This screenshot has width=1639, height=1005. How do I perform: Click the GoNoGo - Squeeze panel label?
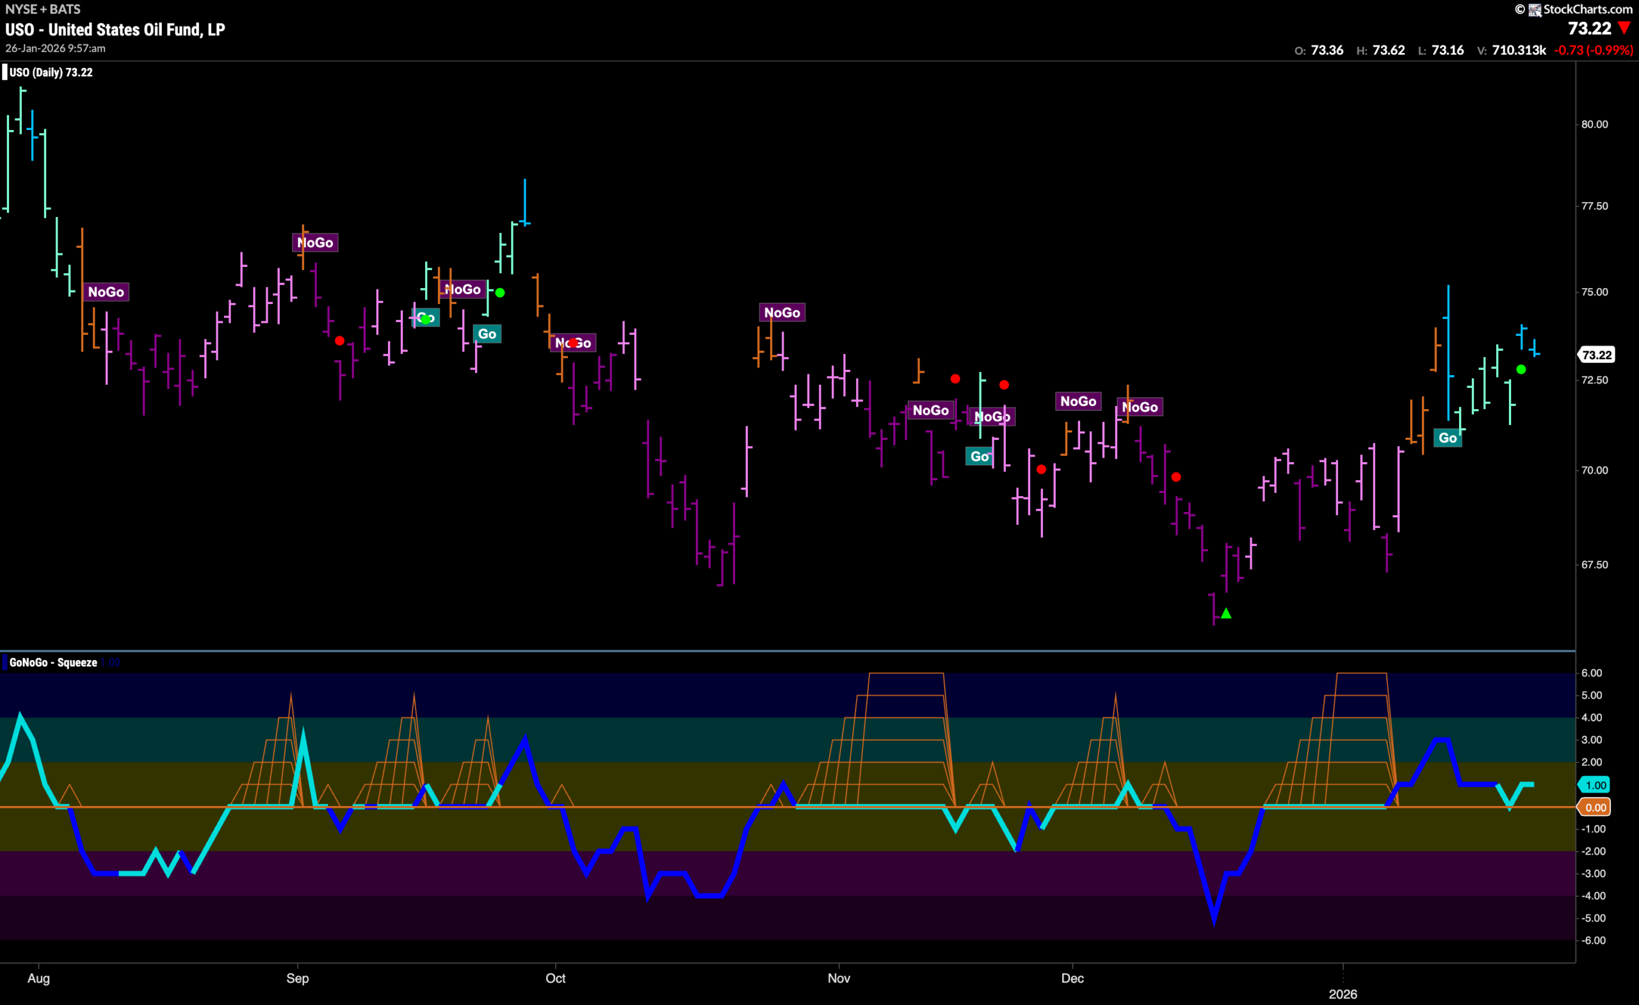[53, 662]
